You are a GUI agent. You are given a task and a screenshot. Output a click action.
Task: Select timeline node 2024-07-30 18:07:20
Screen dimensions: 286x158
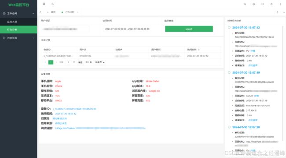(x=229, y=127)
